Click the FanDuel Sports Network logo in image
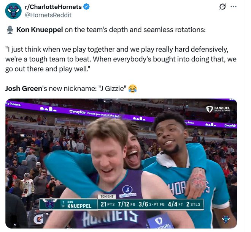The image size is (251, 232). (218, 109)
